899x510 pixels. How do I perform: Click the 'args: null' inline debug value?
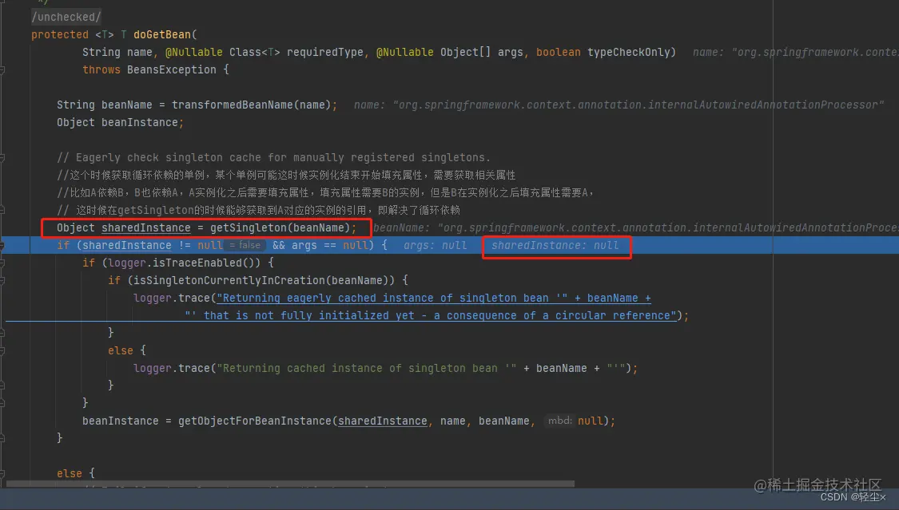435,245
